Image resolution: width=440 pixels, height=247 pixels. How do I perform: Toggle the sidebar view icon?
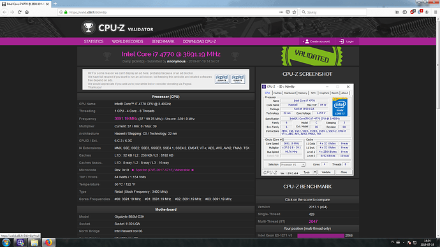click(x=405, y=12)
